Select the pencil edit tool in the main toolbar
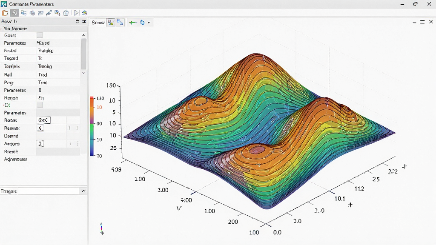Screen dimensions: 436x245 click(49, 13)
